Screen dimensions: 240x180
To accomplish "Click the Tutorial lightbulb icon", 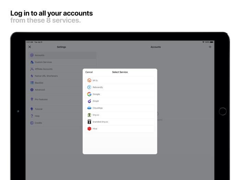I will pyautogui.click(x=32, y=109).
